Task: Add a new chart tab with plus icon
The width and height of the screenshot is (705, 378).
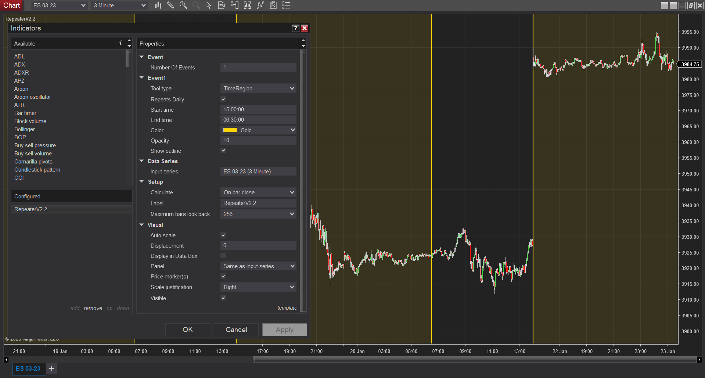Action: [x=52, y=368]
